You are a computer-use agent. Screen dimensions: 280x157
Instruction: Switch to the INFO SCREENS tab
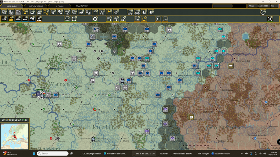(x=36, y=6)
